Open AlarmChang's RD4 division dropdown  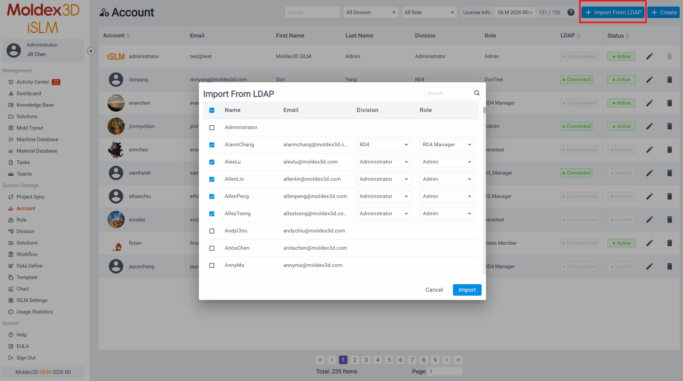[384, 144]
